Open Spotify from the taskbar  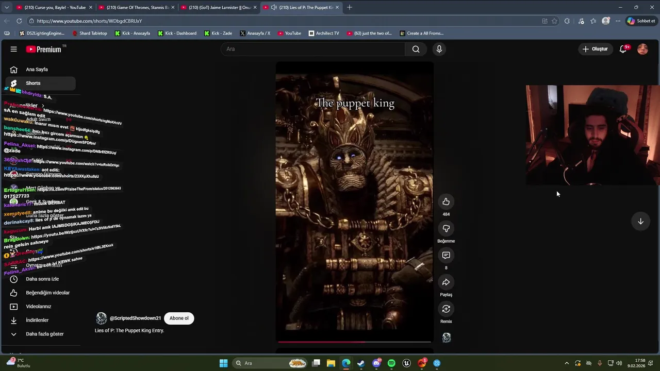391,363
